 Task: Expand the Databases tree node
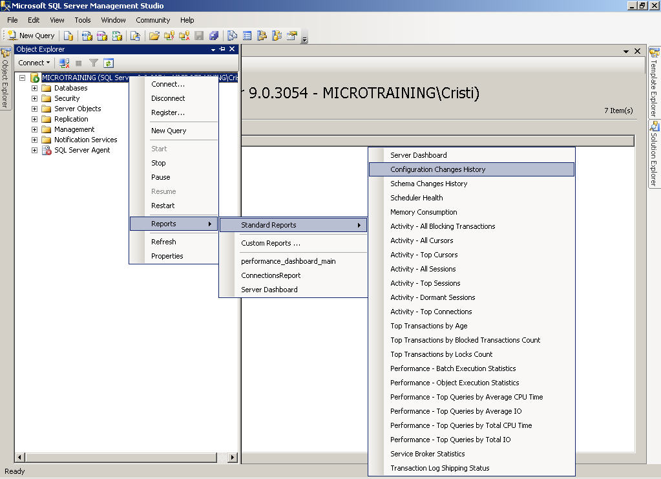(35, 88)
